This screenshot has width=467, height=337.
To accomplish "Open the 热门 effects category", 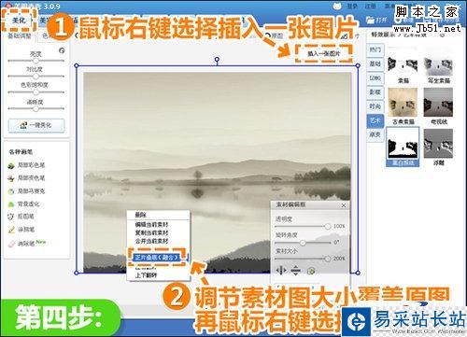I will pyautogui.click(x=375, y=49).
